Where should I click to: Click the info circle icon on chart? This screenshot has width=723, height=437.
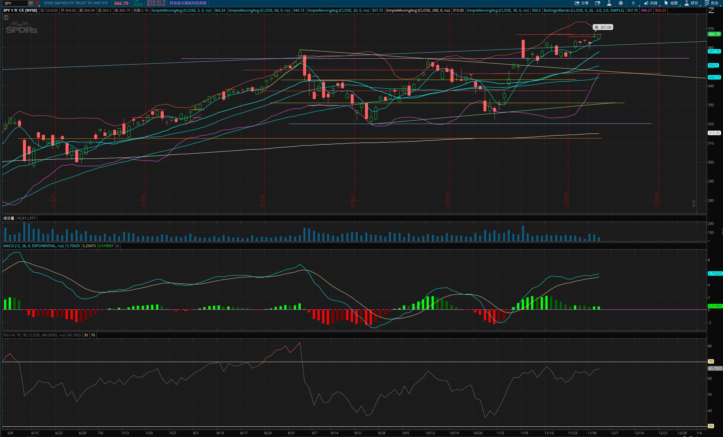pos(6,17)
